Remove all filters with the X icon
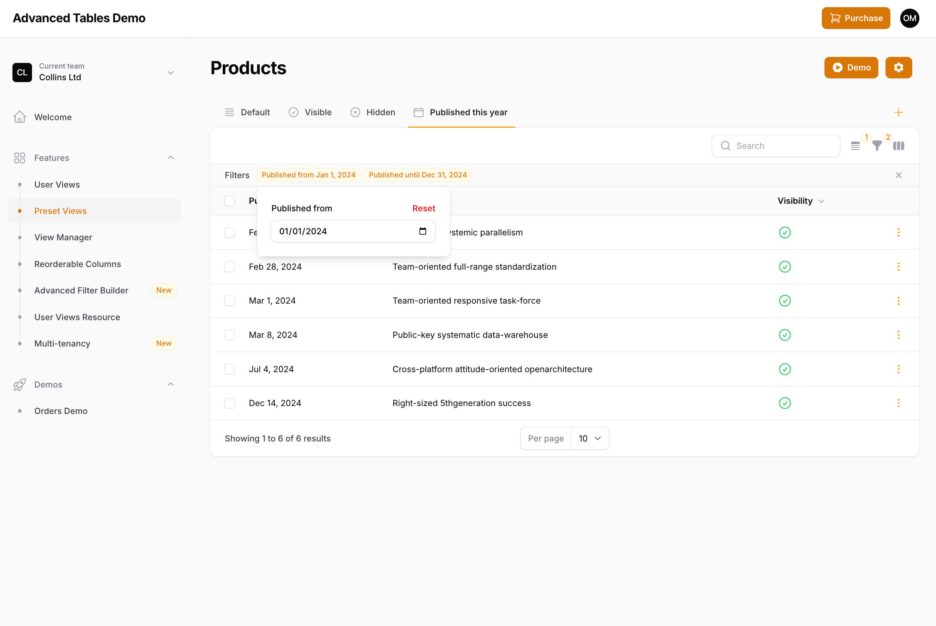This screenshot has height=626, width=936. (x=898, y=175)
